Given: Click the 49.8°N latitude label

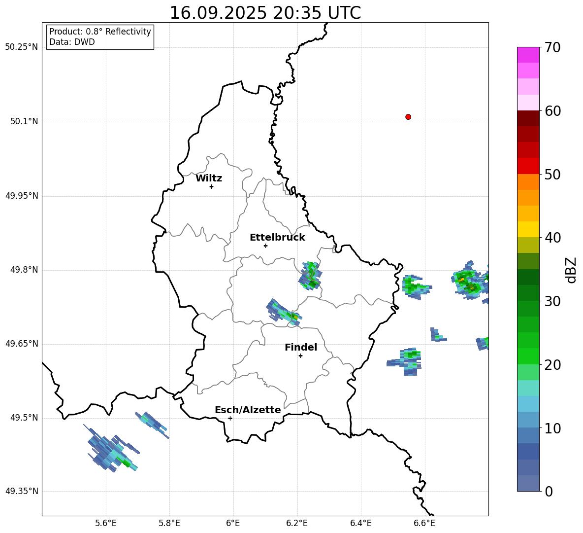Looking at the screenshot, I should point(24,270).
